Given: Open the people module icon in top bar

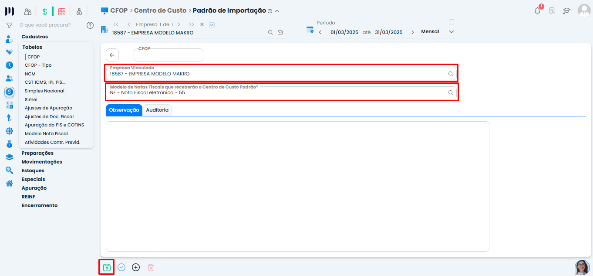Looking at the screenshot, I should tap(28, 12).
